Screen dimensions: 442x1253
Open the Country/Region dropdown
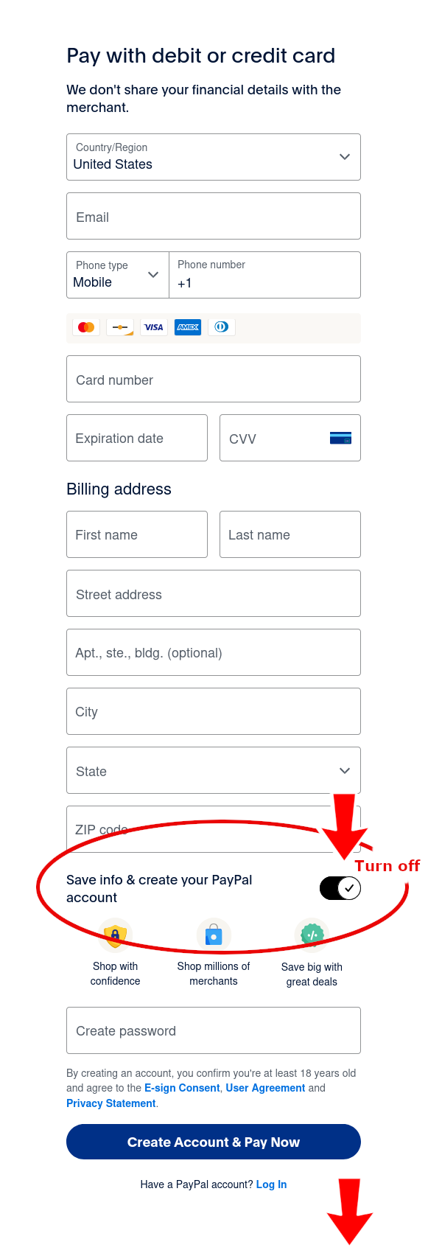point(214,157)
